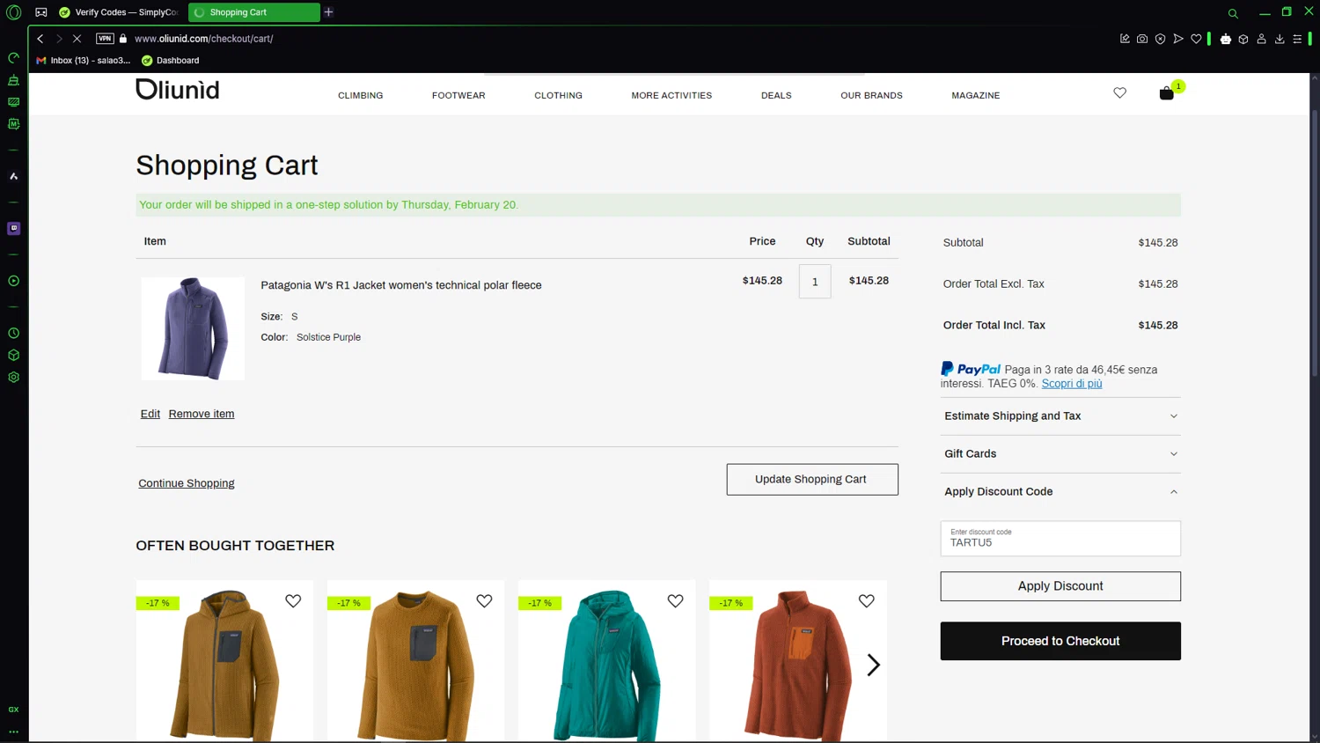Click the Apply Discount button
1320x743 pixels.
tap(1060, 586)
